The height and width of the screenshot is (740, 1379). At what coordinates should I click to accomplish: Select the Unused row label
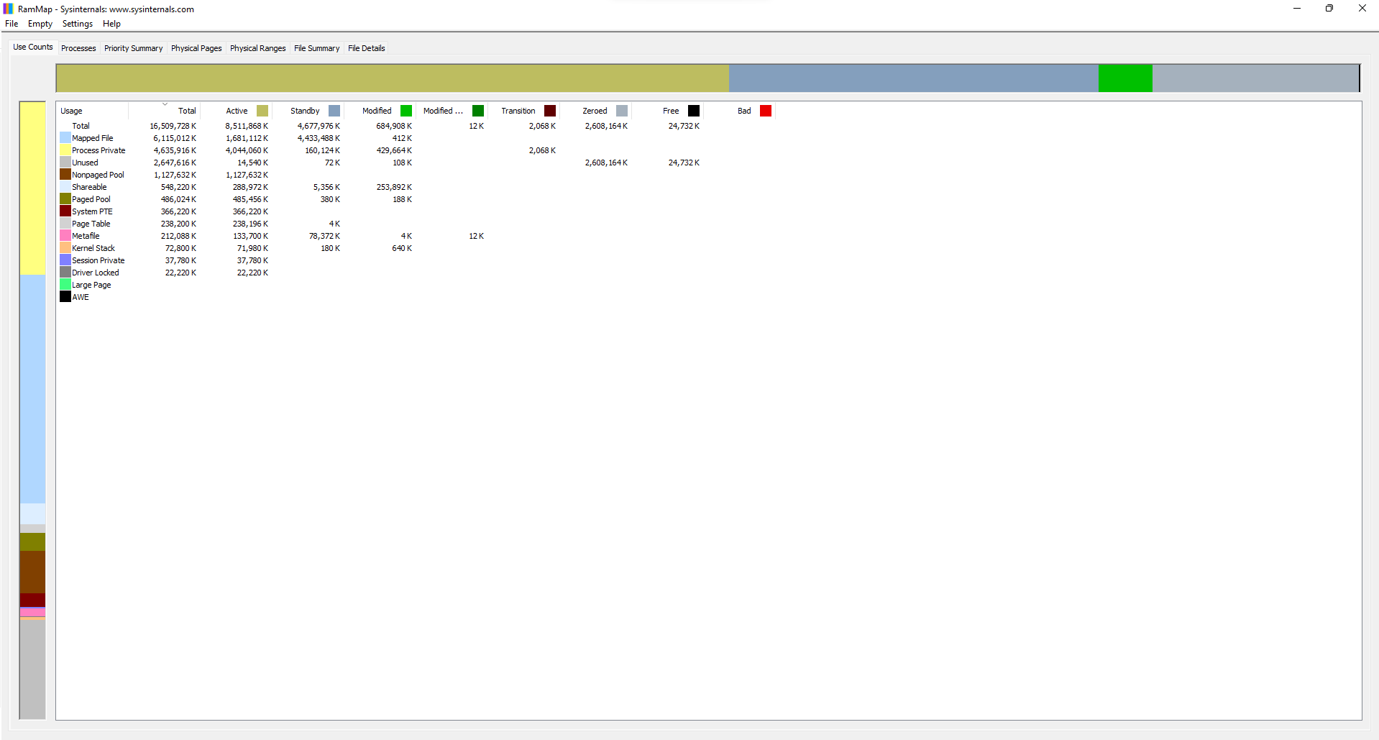click(85, 163)
